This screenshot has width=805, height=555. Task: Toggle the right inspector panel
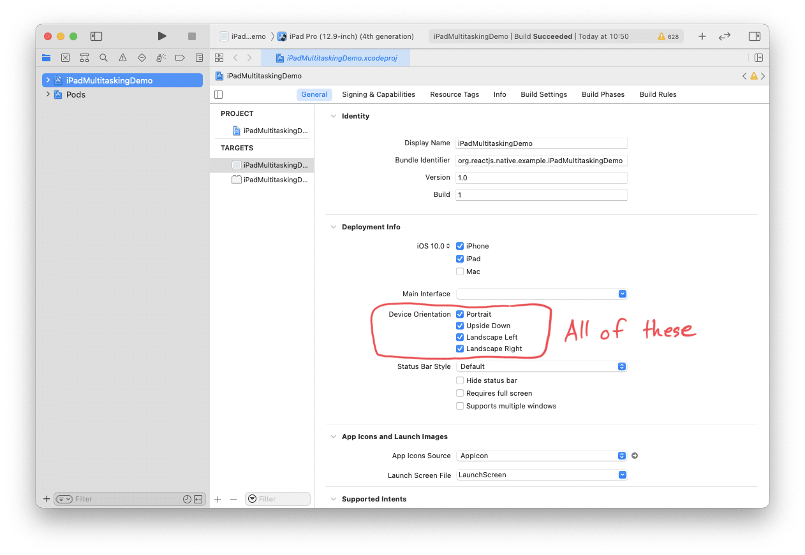pyautogui.click(x=755, y=36)
